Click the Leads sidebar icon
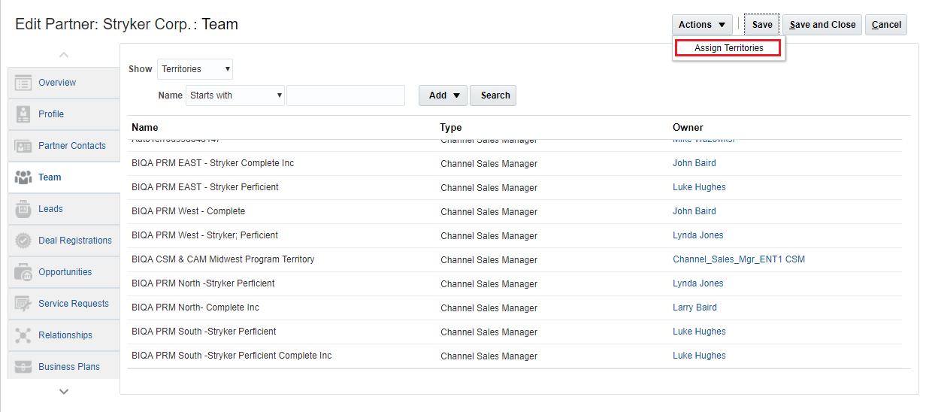This screenshot has height=412, width=926. [x=23, y=209]
